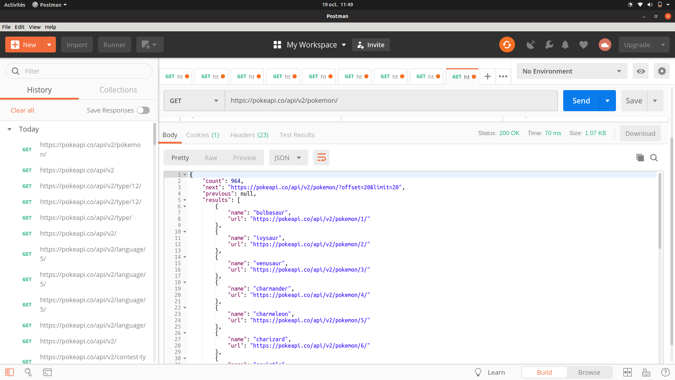675x380 pixels.
Task: Click the wrap lines icon in response
Action: (x=321, y=158)
